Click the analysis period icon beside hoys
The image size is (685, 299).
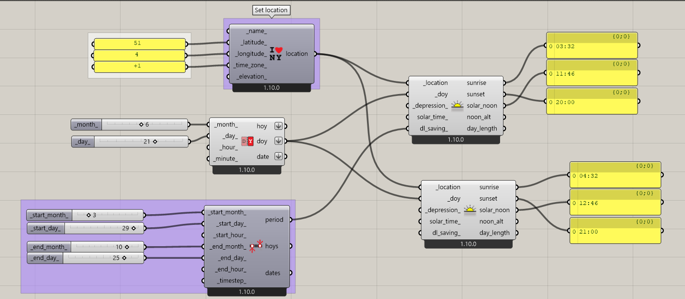[x=256, y=246]
